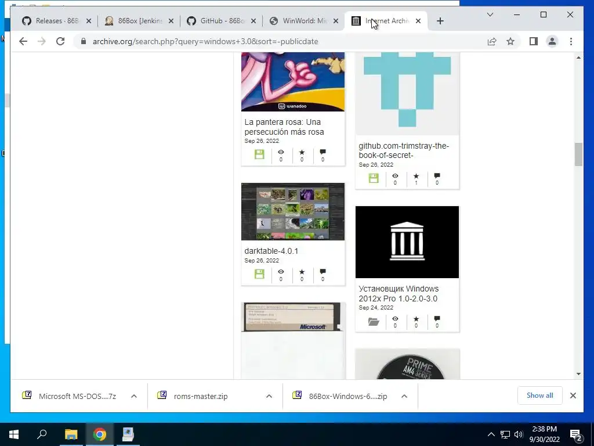Click the scrollbar up arrow
The height and width of the screenshot is (446, 594).
[578, 57]
